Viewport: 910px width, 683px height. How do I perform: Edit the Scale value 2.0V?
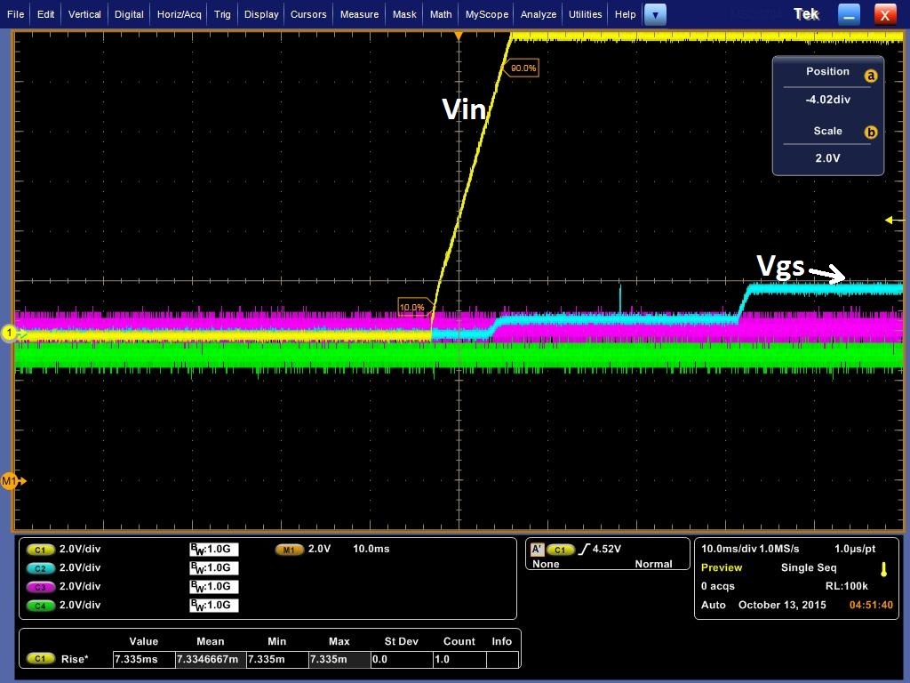coord(827,158)
